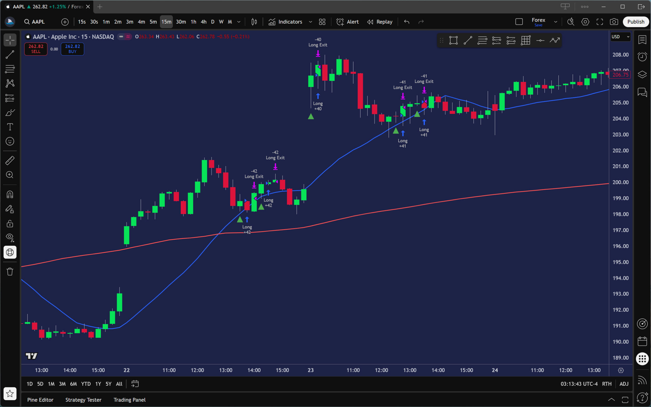Toggle ADJ adjusted data button
This screenshot has height=407, width=651.
tap(624, 384)
